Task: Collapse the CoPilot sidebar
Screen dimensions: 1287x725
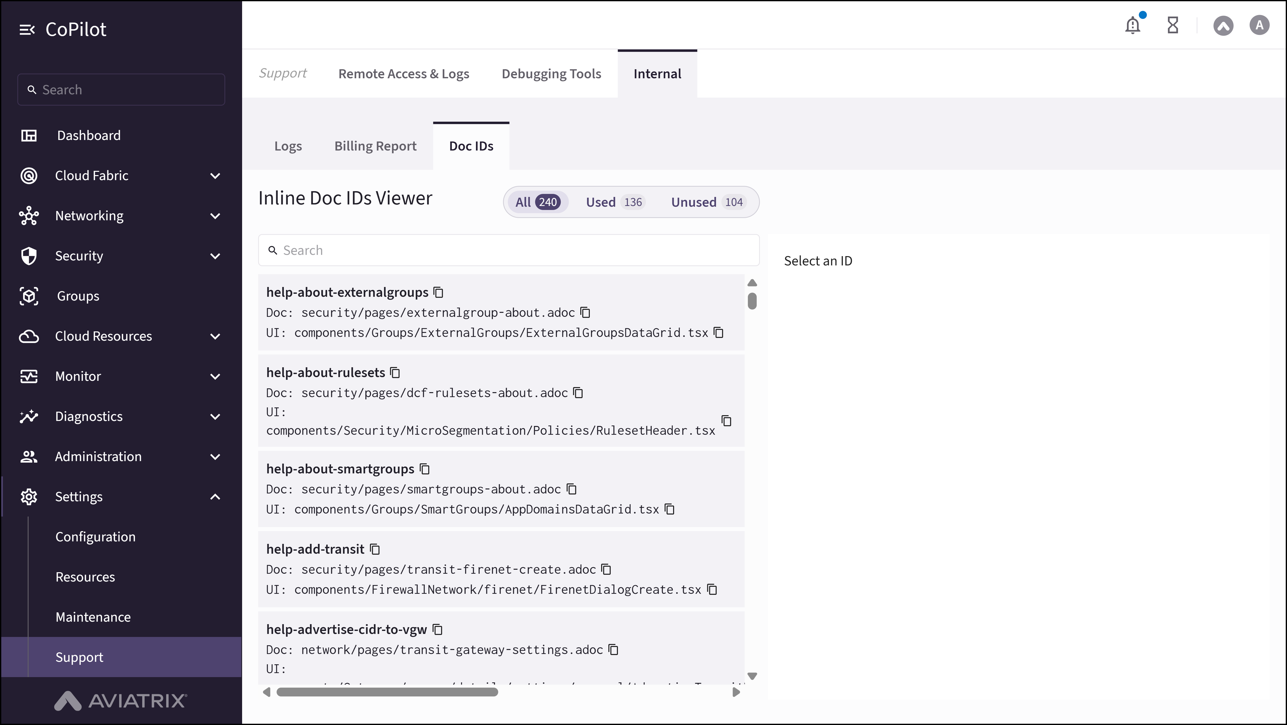Action: coord(28,29)
